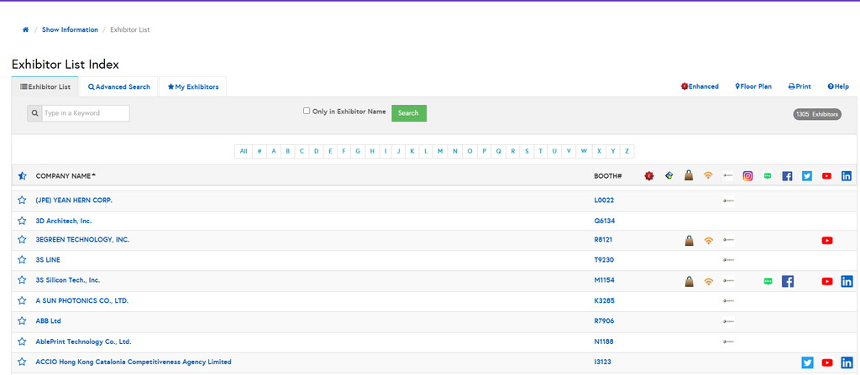Star the AblePrint Technology Co., Ltd. row

pos(22,341)
